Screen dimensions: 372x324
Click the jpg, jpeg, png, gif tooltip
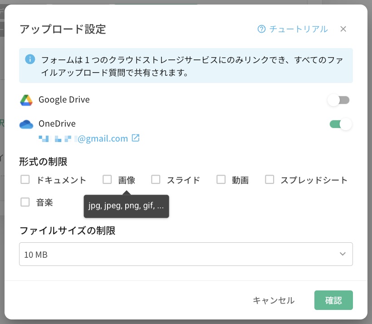pyautogui.click(x=126, y=206)
